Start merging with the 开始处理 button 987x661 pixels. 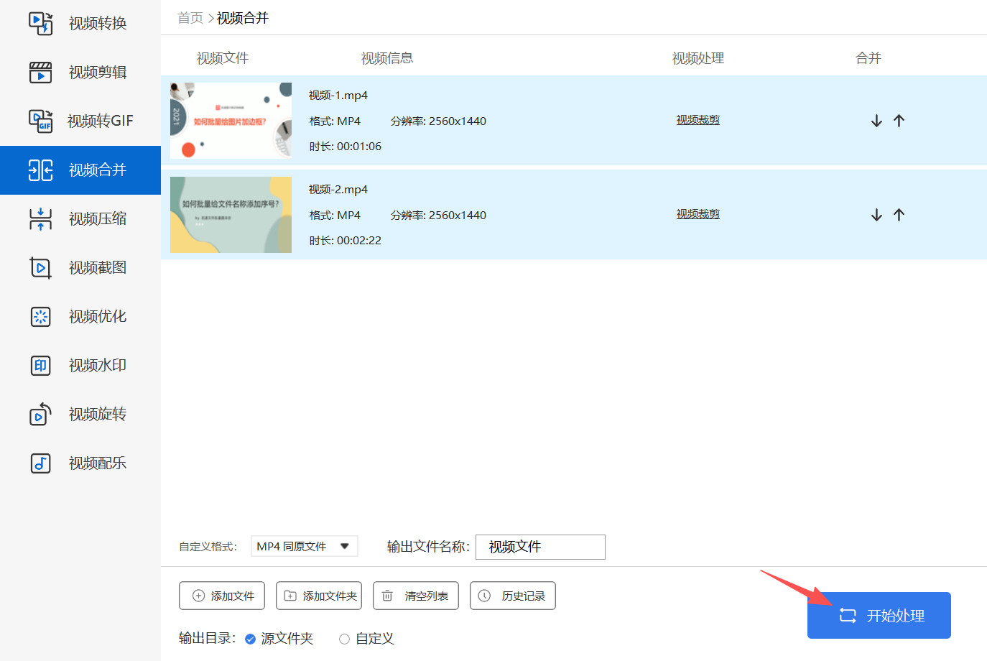[879, 616]
